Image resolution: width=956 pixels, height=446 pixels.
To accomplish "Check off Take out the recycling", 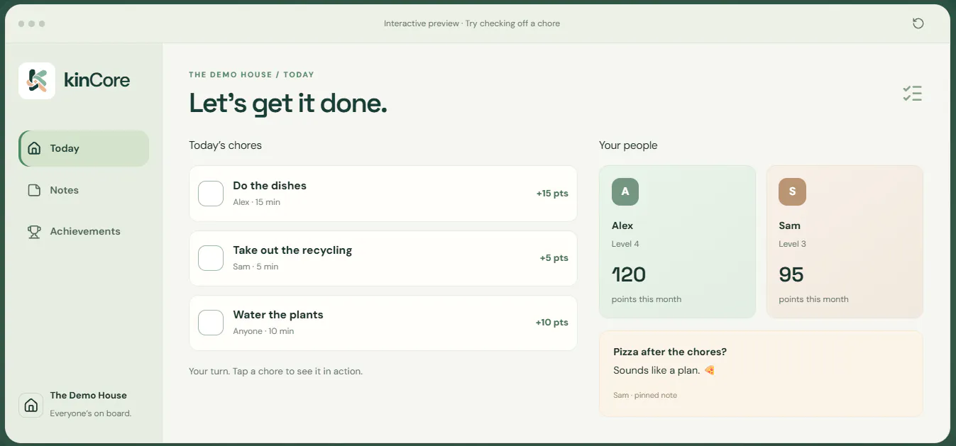I will tap(211, 258).
